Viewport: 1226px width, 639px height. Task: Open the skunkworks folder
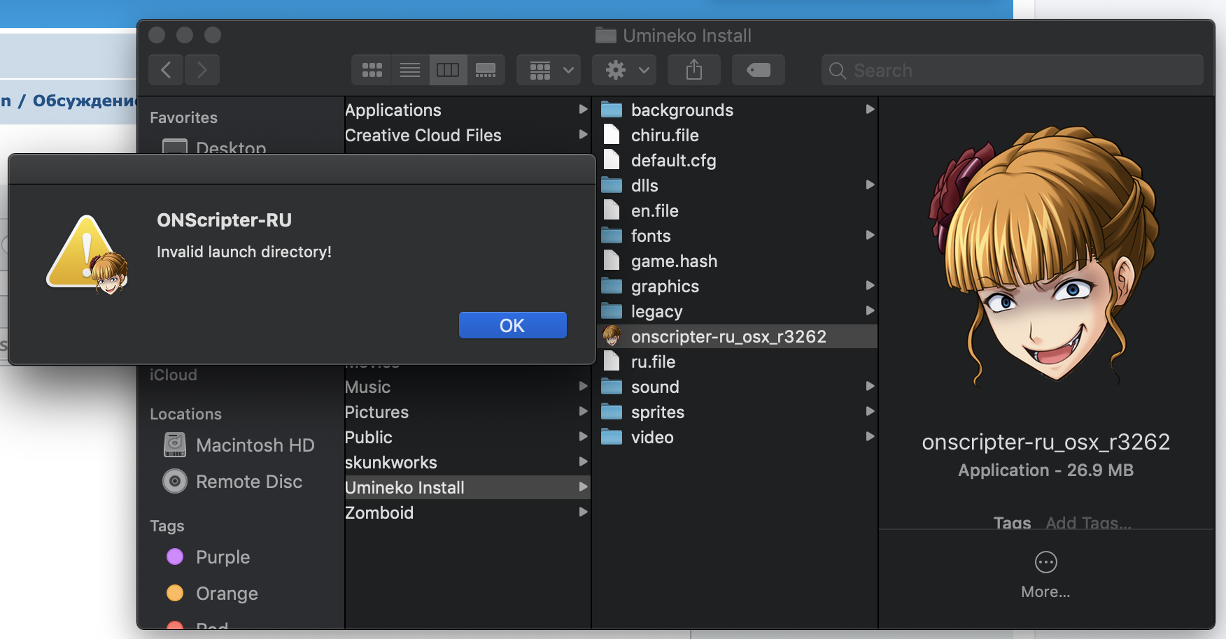click(x=467, y=462)
